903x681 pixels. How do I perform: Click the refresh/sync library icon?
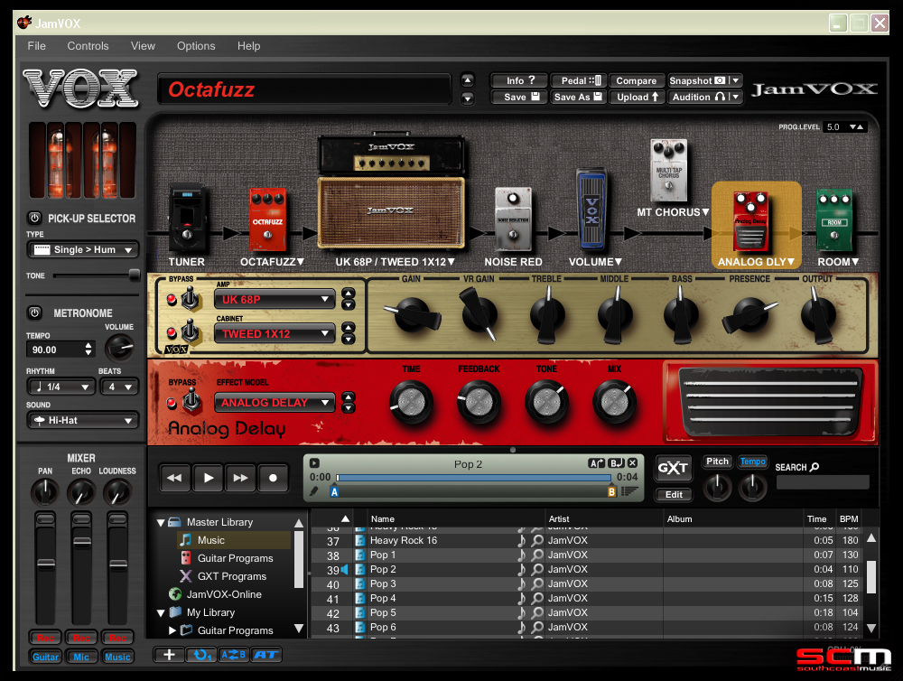[x=201, y=655]
